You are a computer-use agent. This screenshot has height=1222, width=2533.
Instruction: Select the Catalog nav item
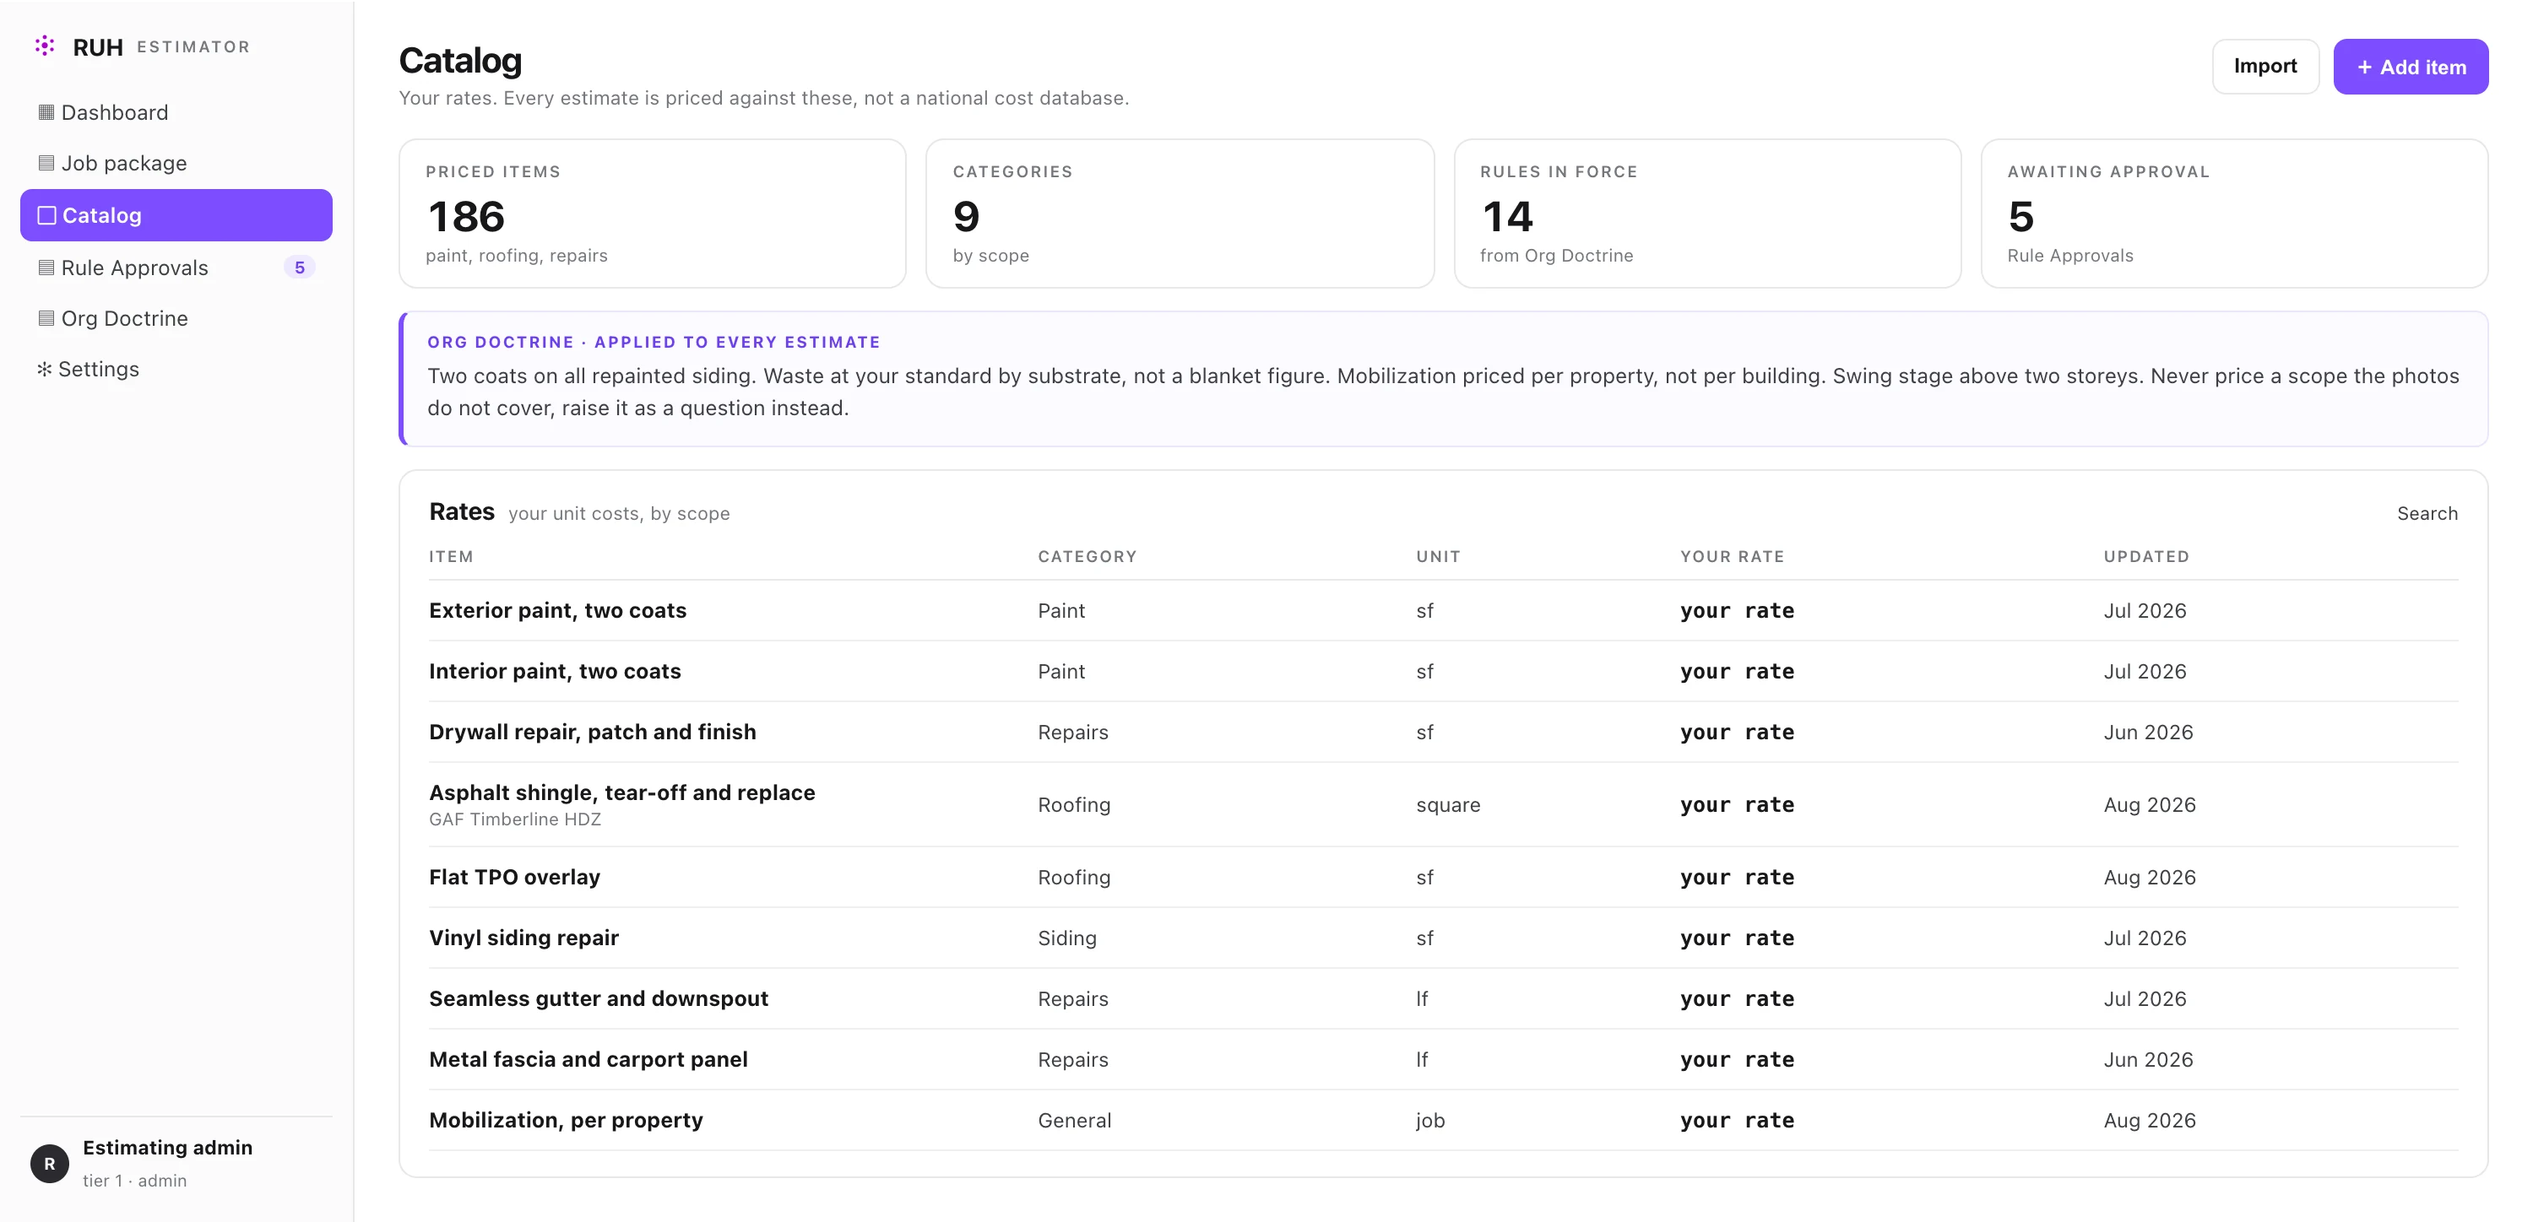tap(176, 215)
